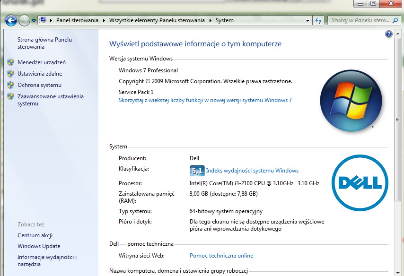Viewport: 404px width, 276px height.
Task: Click the Intel(R) Core(TM) i3-2100 processor value
Action: pyautogui.click(x=255, y=183)
